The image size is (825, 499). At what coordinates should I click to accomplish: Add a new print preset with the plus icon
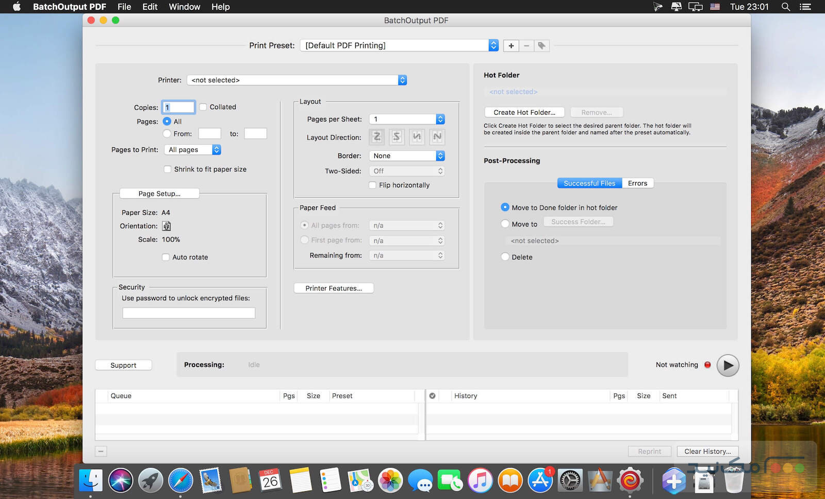510,45
